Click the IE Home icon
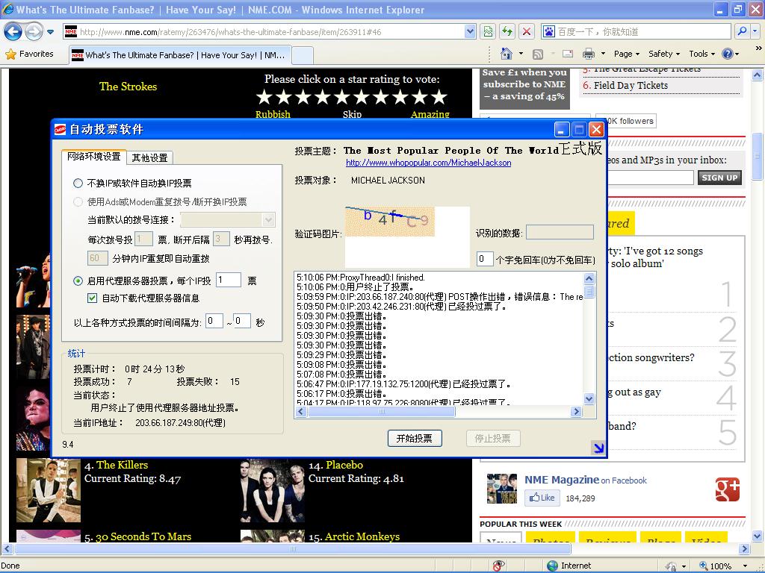Viewport: 765px width, 573px height. (x=507, y=54)
